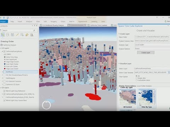Collapse the 3D Layers group
170x127 pixels.
coord(1,48)
